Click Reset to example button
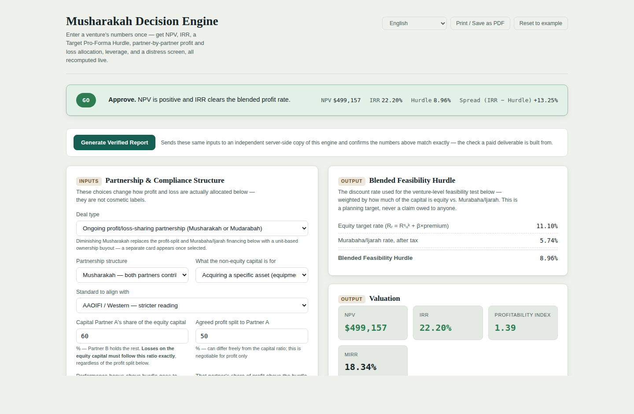This screenshot has width=634, height=414. pyautogui.click(x=541, y=23)
